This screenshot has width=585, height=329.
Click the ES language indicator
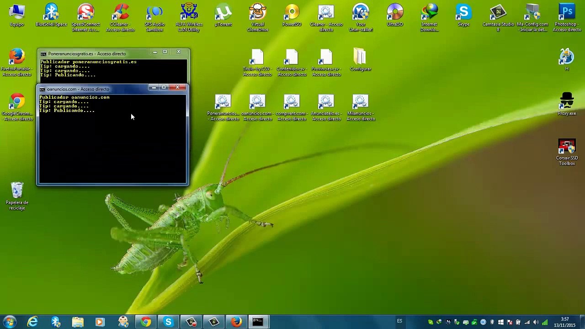click(x=399, y=321)
